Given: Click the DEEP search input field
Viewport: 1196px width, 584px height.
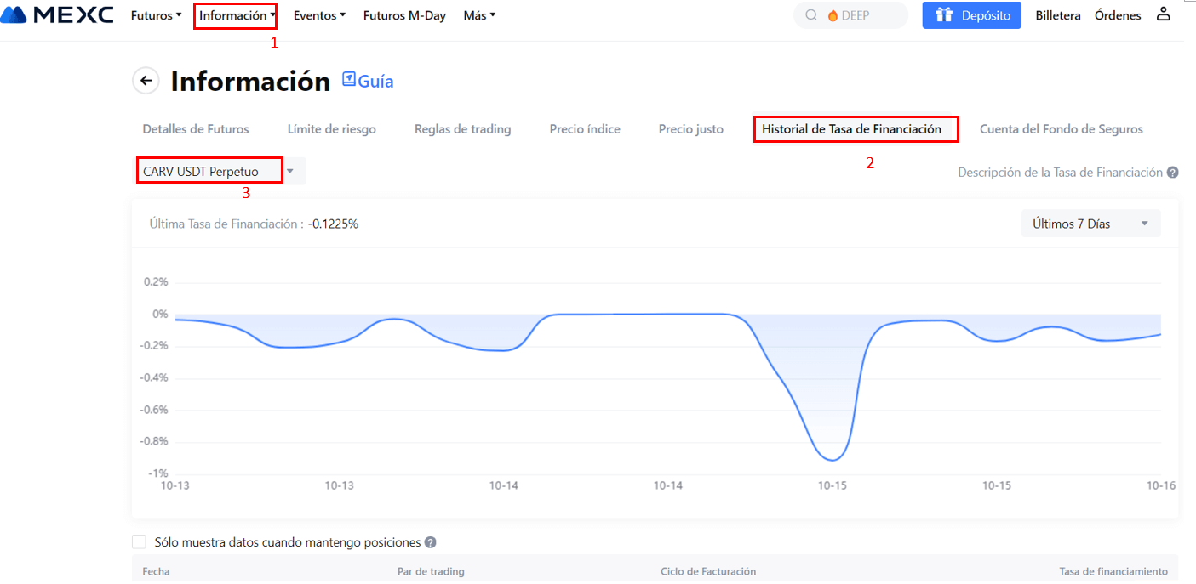Looking at the screenshot, I should [860, 15].
